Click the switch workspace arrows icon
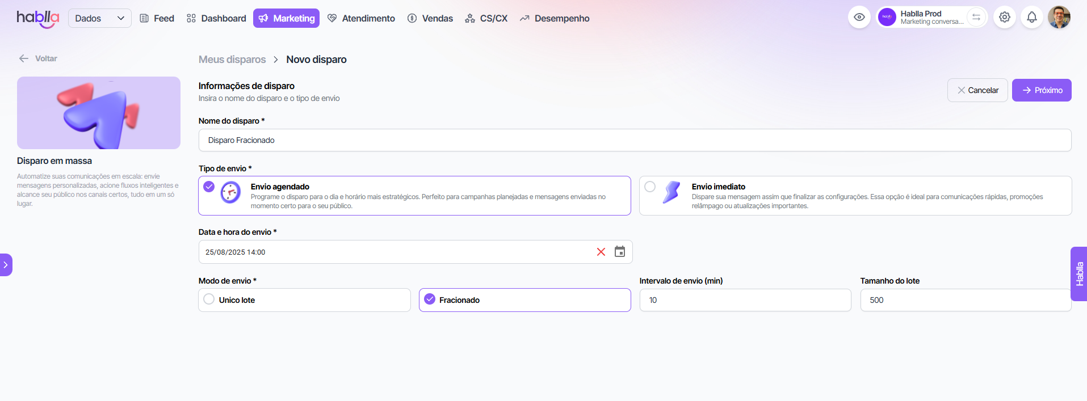The width and height of the screenshot is (1087, 401). tap(976, 18)
